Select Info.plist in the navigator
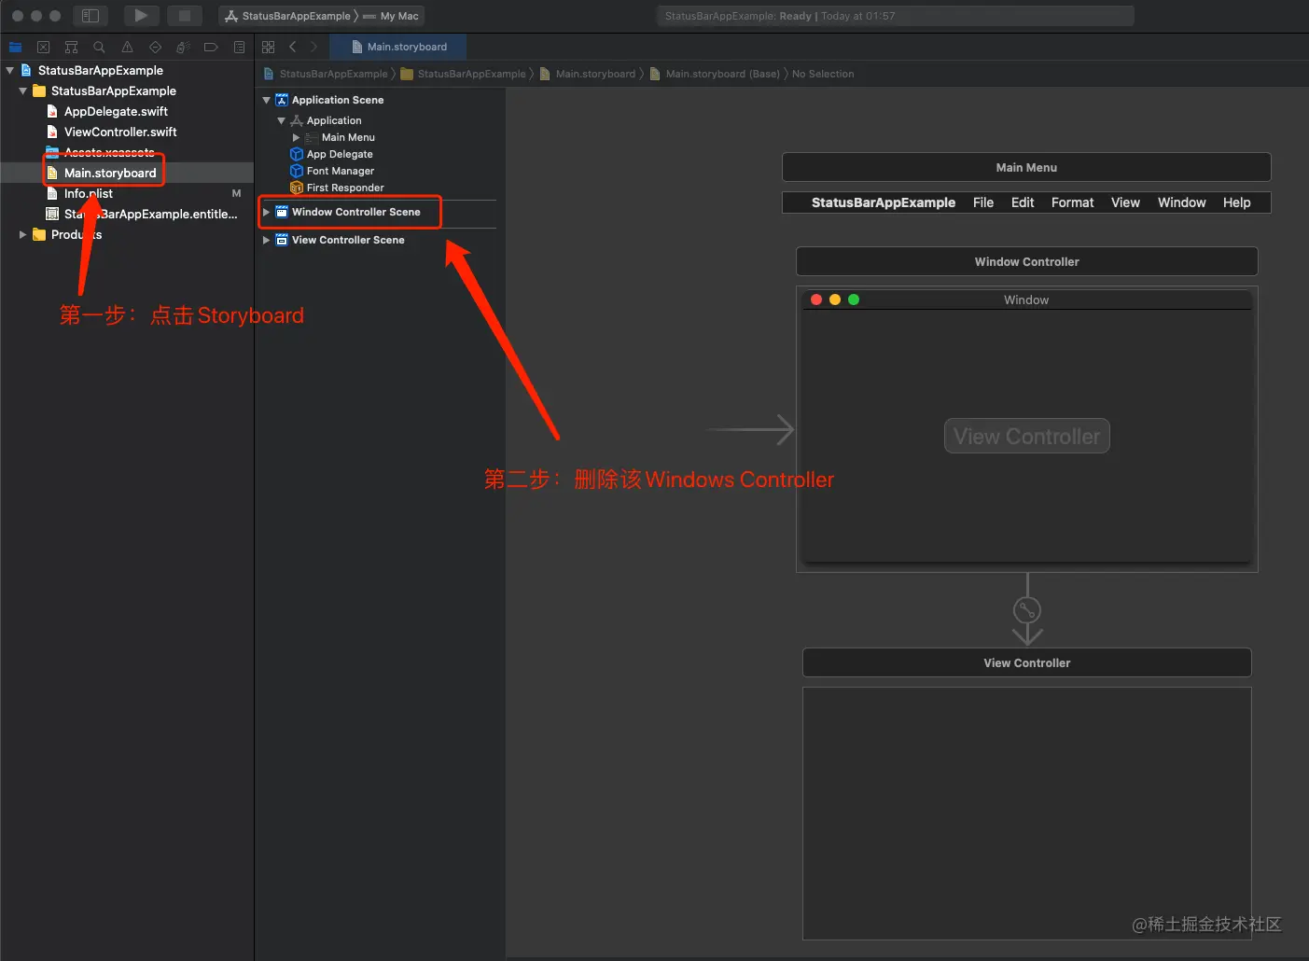The height and width of the screenshot is (961, 1309). pos(89,193)
